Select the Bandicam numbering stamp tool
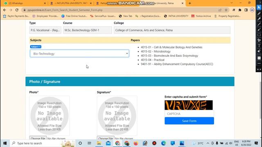The image size is (262, 147). point(259,40)
